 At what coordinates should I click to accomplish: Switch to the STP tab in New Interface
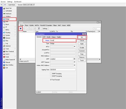44,37
